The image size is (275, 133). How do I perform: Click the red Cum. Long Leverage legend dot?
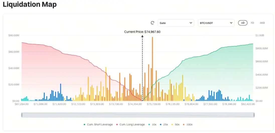pyautogui.click(x=117, y=125)
